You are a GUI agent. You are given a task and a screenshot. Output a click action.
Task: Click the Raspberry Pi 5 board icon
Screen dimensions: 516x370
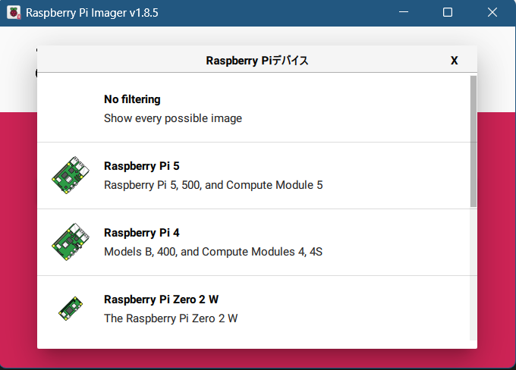[x=71, y=175]
